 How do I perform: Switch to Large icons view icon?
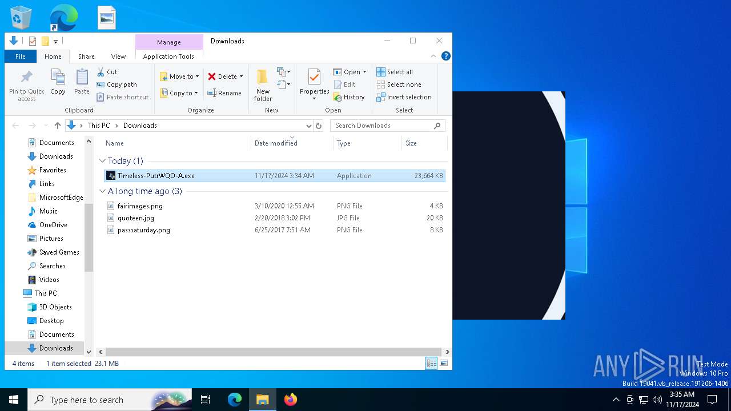[x=444, y=363]
